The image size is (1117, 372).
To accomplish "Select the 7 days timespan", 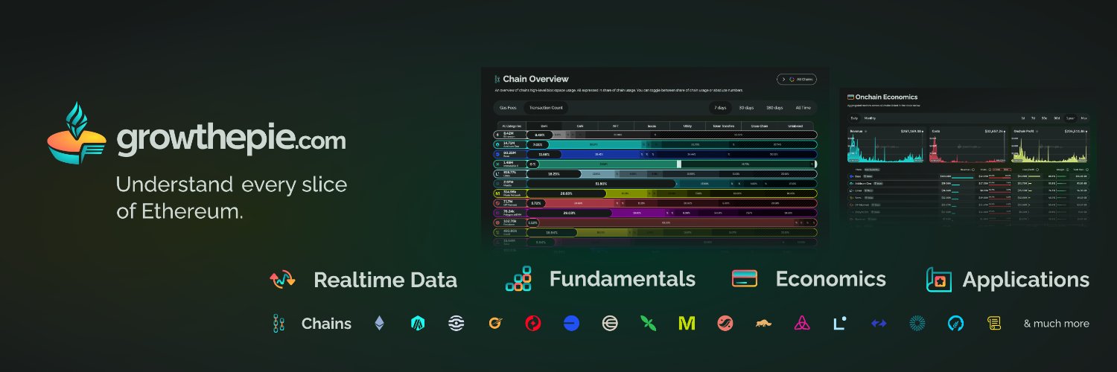I will 720,108.
